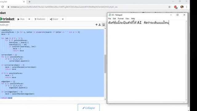Viewport: 197px width, 111px height.
Task: Click the editor scroll-up arrow
Action: 105,29
